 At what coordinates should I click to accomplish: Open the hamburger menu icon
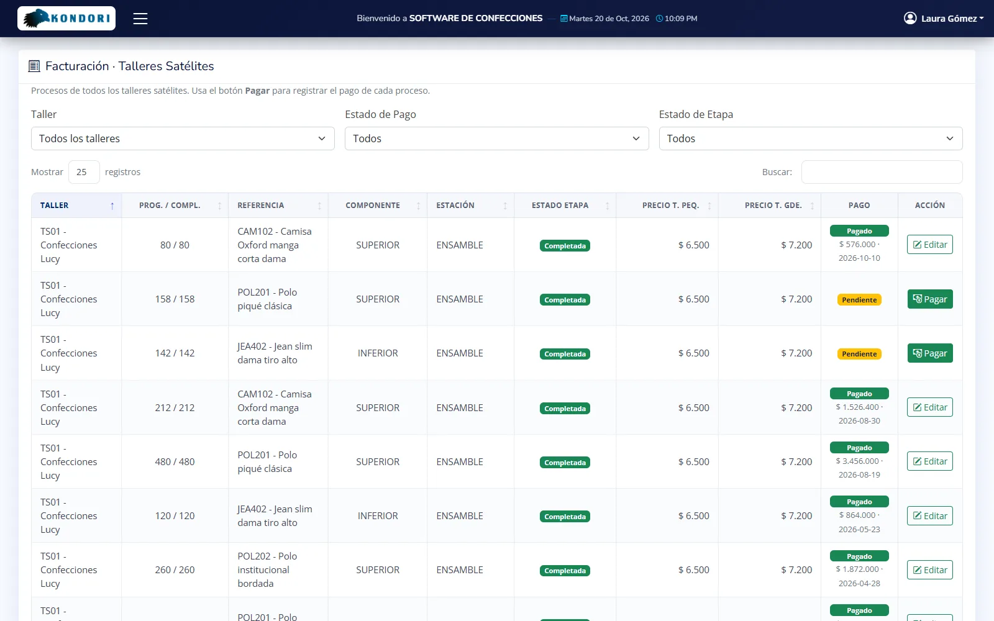tap(140, 19)
